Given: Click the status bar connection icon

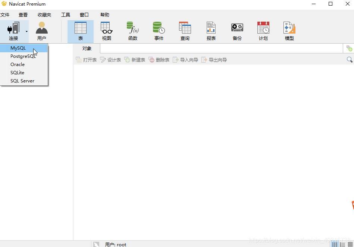Looking at the screenshot, I should pos(96,244).
